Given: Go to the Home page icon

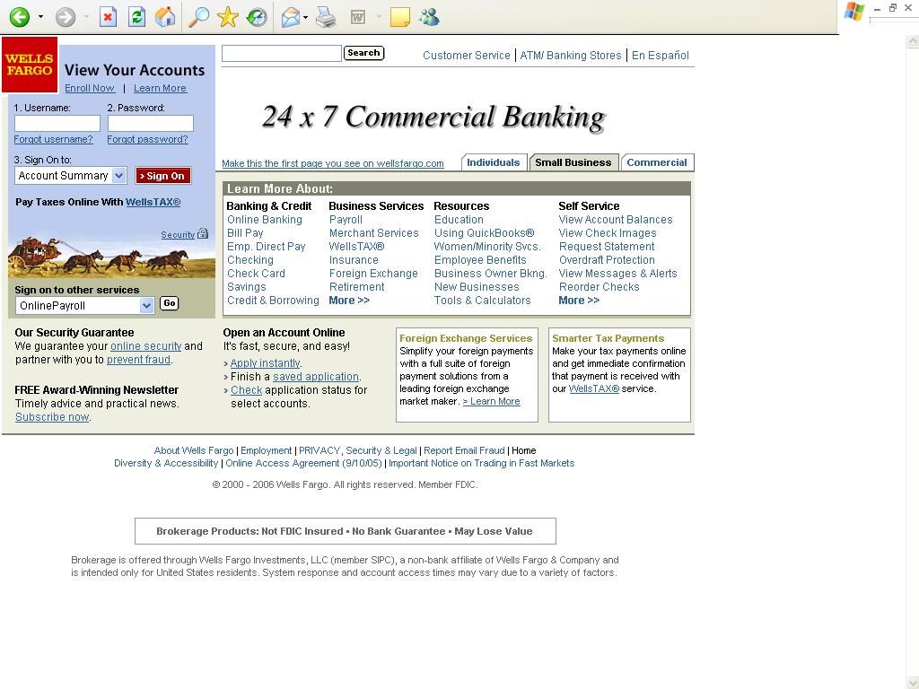Looking at the screenshot, I should tap(165, 17).
